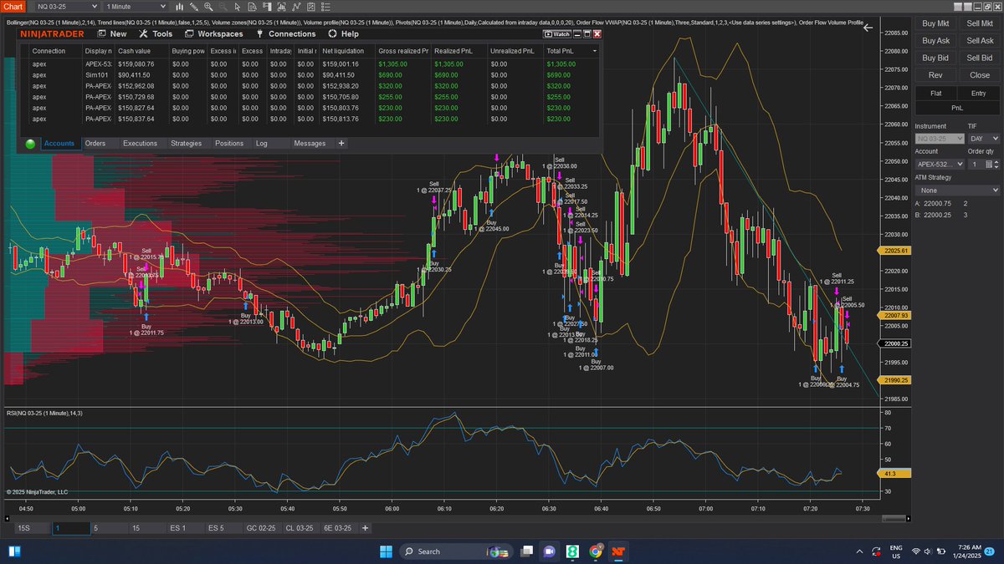
Task: Open Chrome from the taskbar
Action: click(596, 551)
